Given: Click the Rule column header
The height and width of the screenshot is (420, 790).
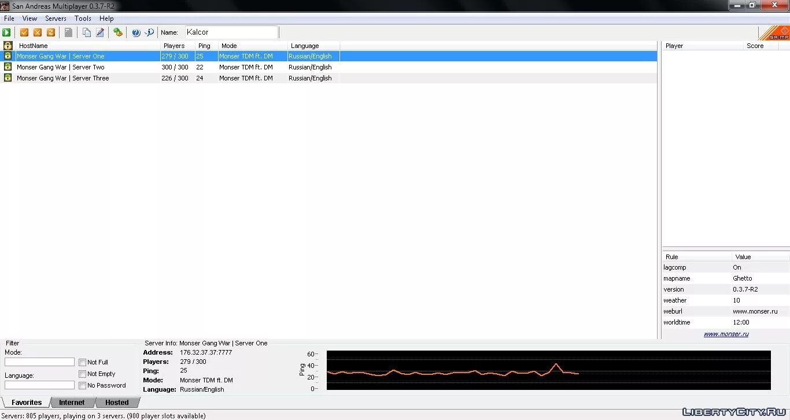Looking at the screenshot, I should [697, 257].
